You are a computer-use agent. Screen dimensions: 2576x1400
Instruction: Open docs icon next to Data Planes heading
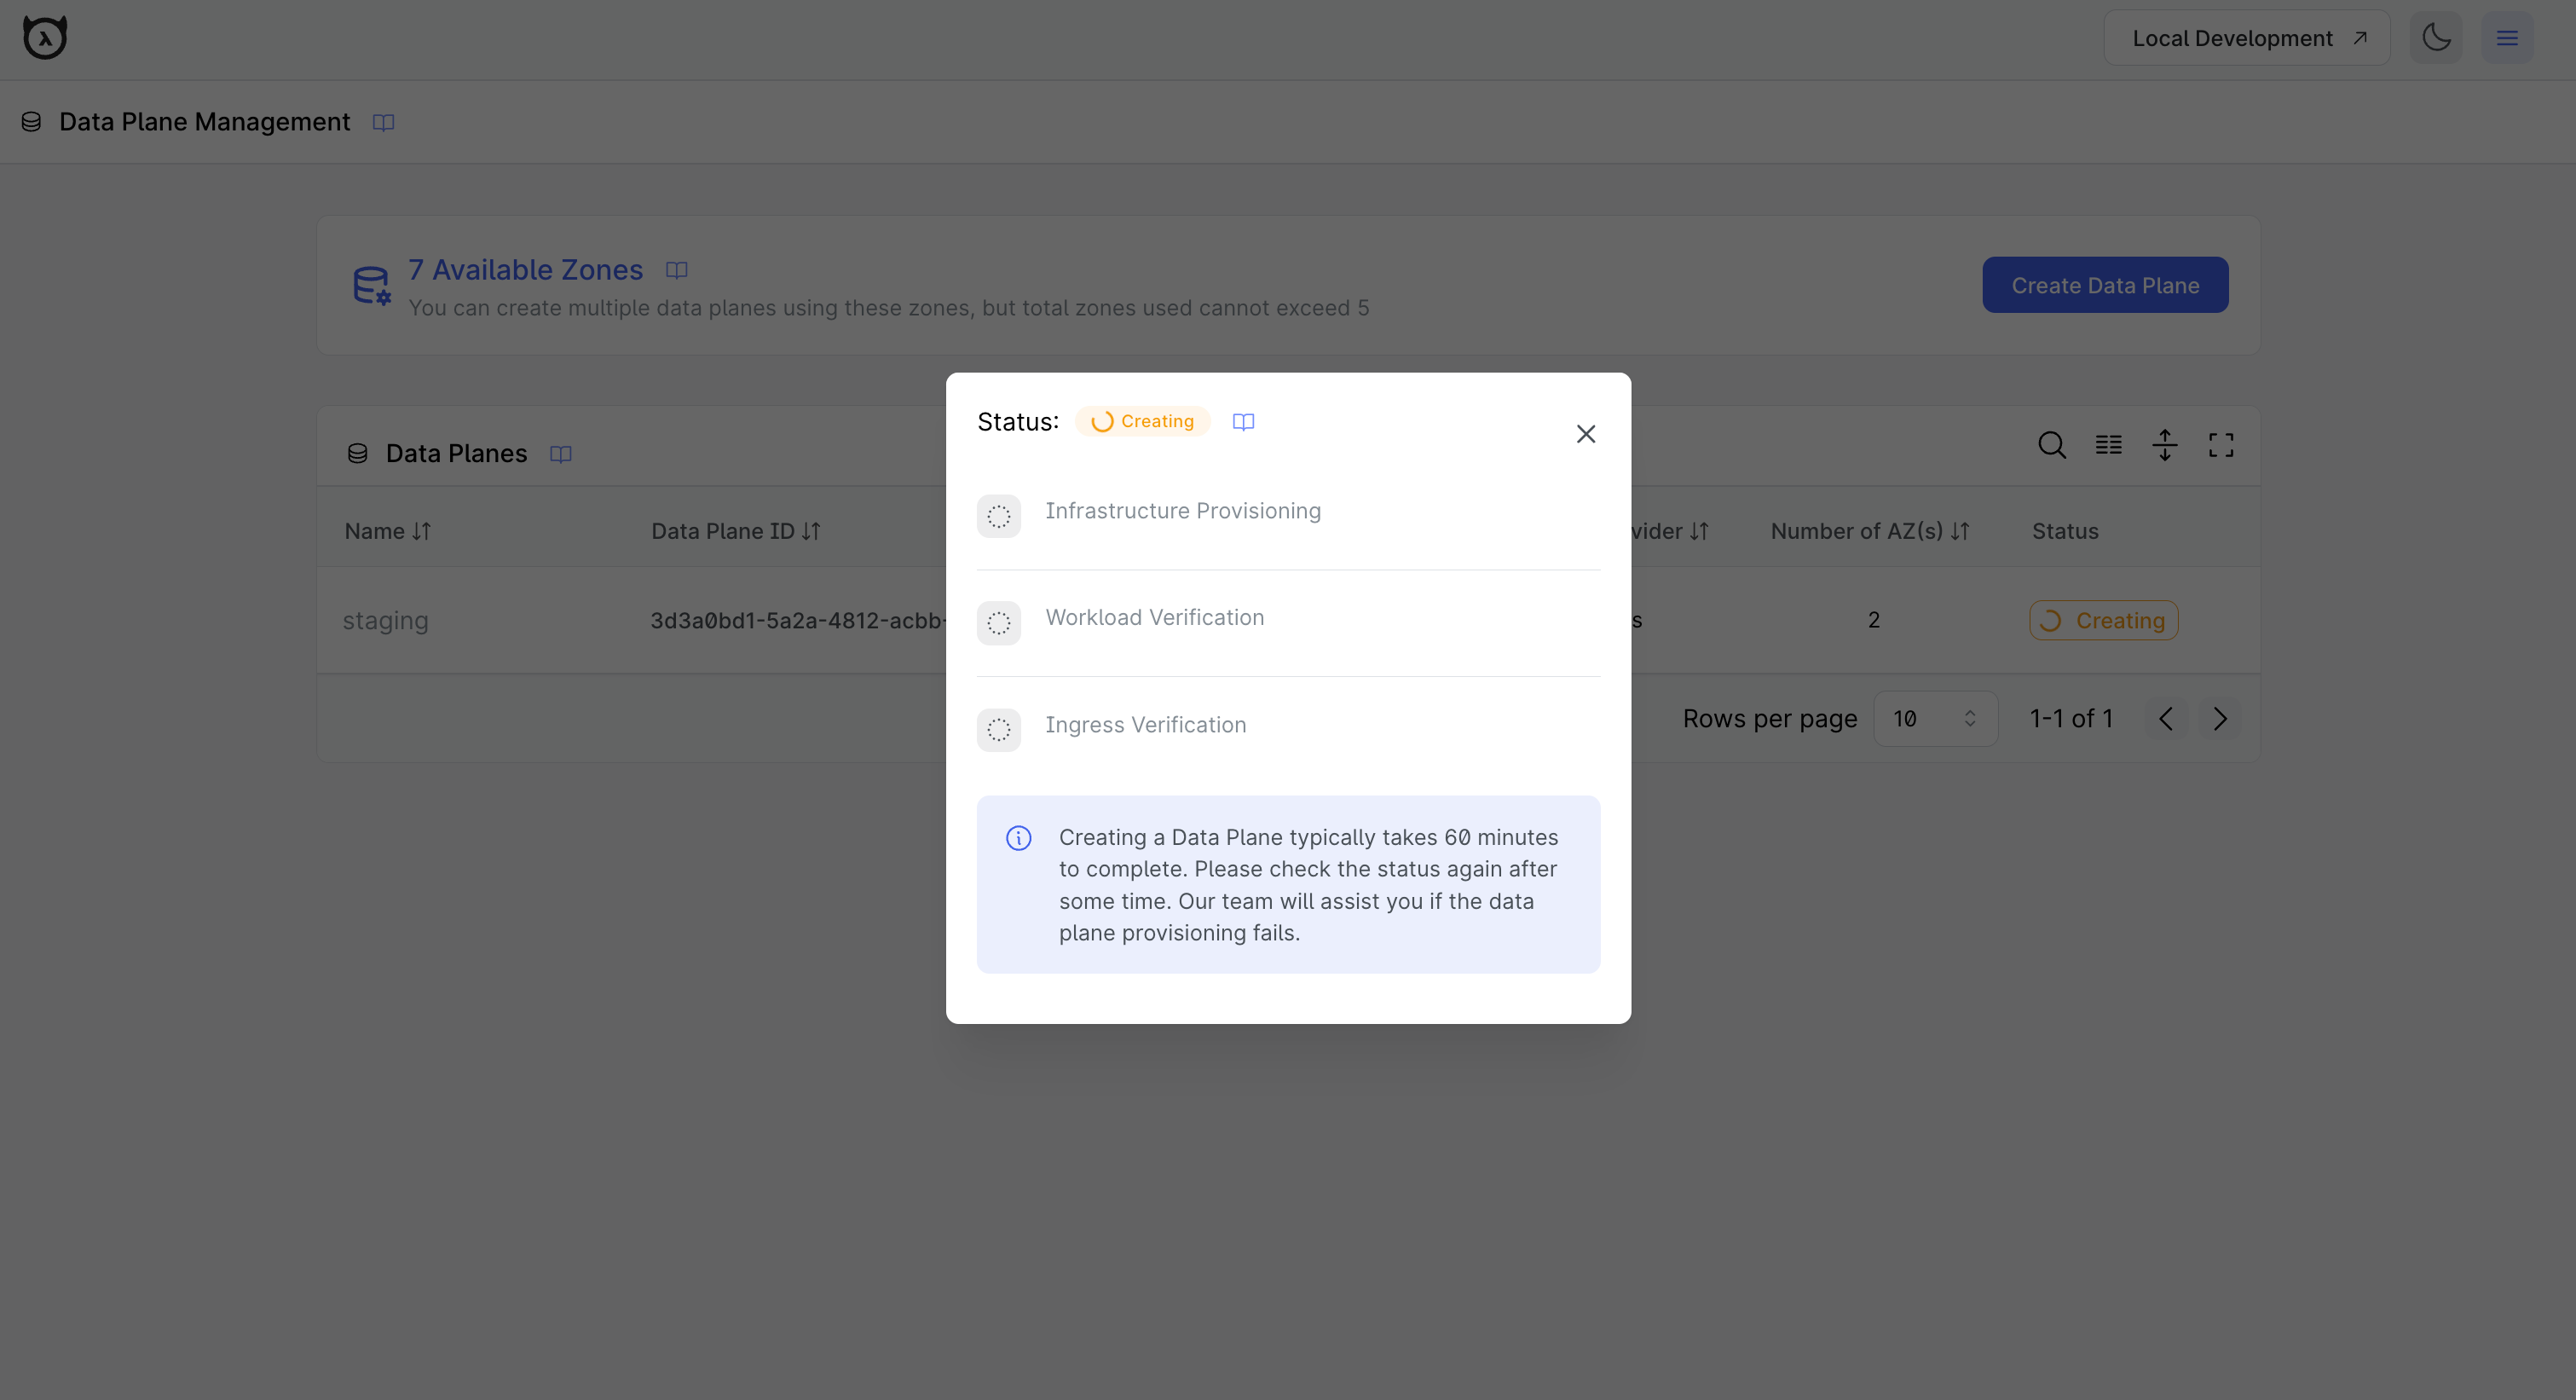(560, 454)
